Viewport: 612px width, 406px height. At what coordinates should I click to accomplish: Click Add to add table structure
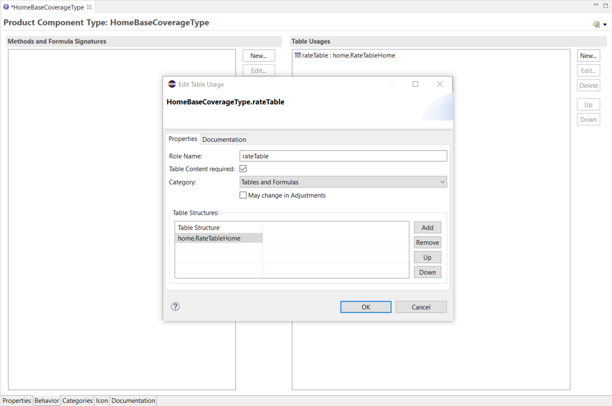tap(427, 227)
